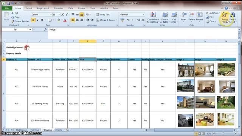The image size is (242, 136).
Task: Click Delete cells icon
Action: pyautogui.click(x=191, y=15)
